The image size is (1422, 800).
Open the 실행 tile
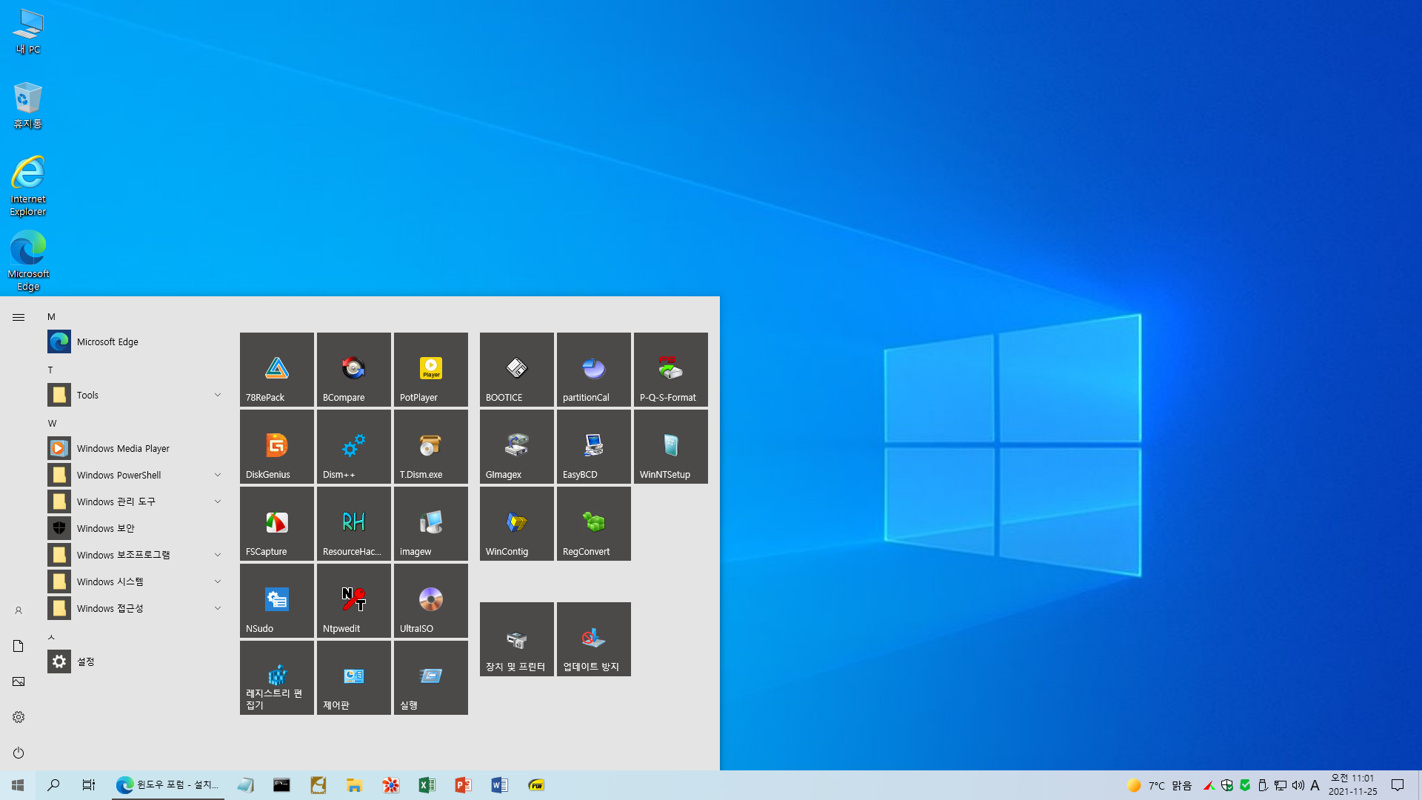click(431, 678)
